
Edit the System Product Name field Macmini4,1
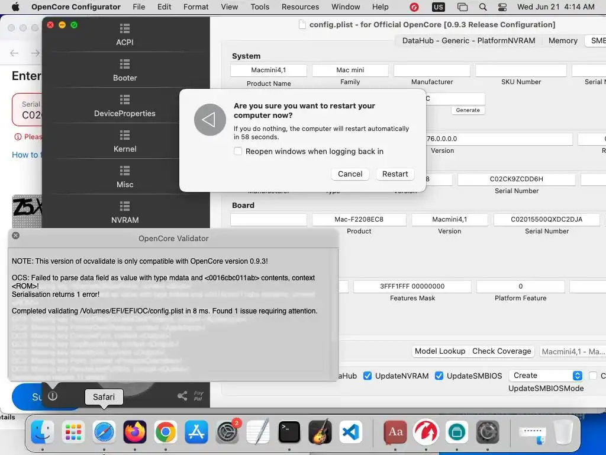pyautogui.click(x=269, y=70)
